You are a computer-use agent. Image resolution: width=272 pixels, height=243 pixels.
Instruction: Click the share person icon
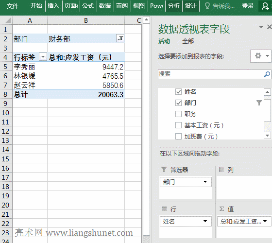pos(265,6)
